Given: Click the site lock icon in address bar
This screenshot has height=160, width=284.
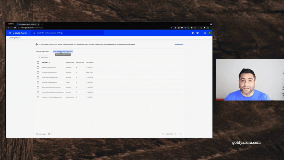Looking at the screenshot, I should pyautogui.click(x=19, y=28).
